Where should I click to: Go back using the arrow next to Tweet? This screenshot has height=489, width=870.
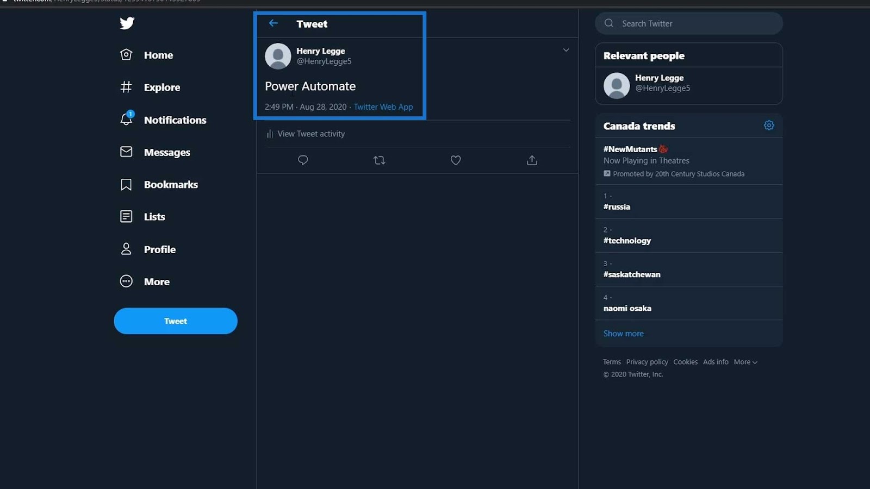(274, 23)
